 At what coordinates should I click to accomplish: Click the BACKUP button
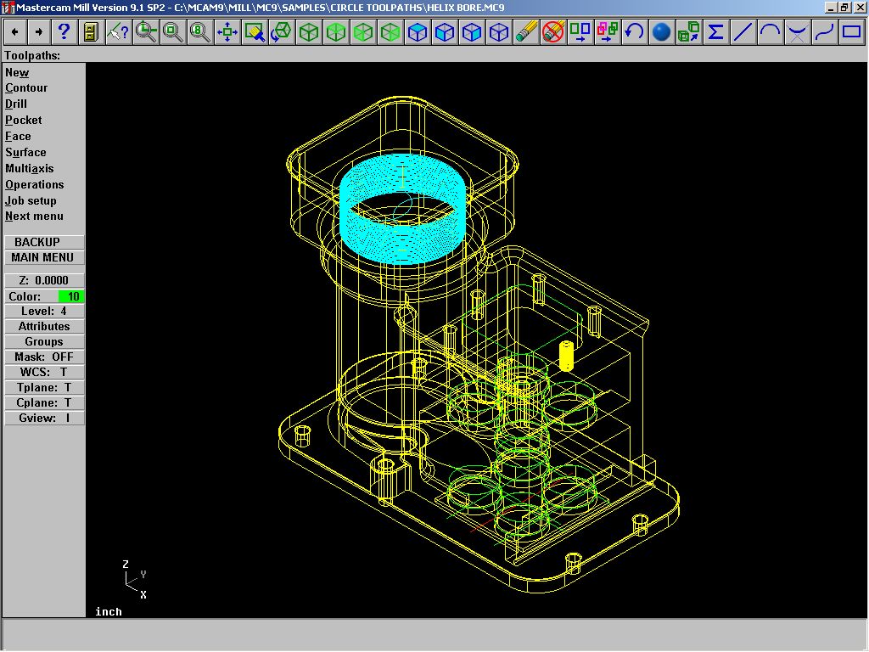(x=44, y=242)
